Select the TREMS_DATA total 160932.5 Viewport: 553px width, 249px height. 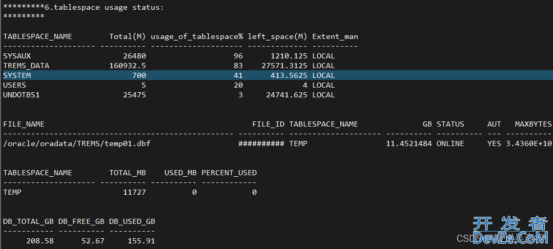point(128,66)
